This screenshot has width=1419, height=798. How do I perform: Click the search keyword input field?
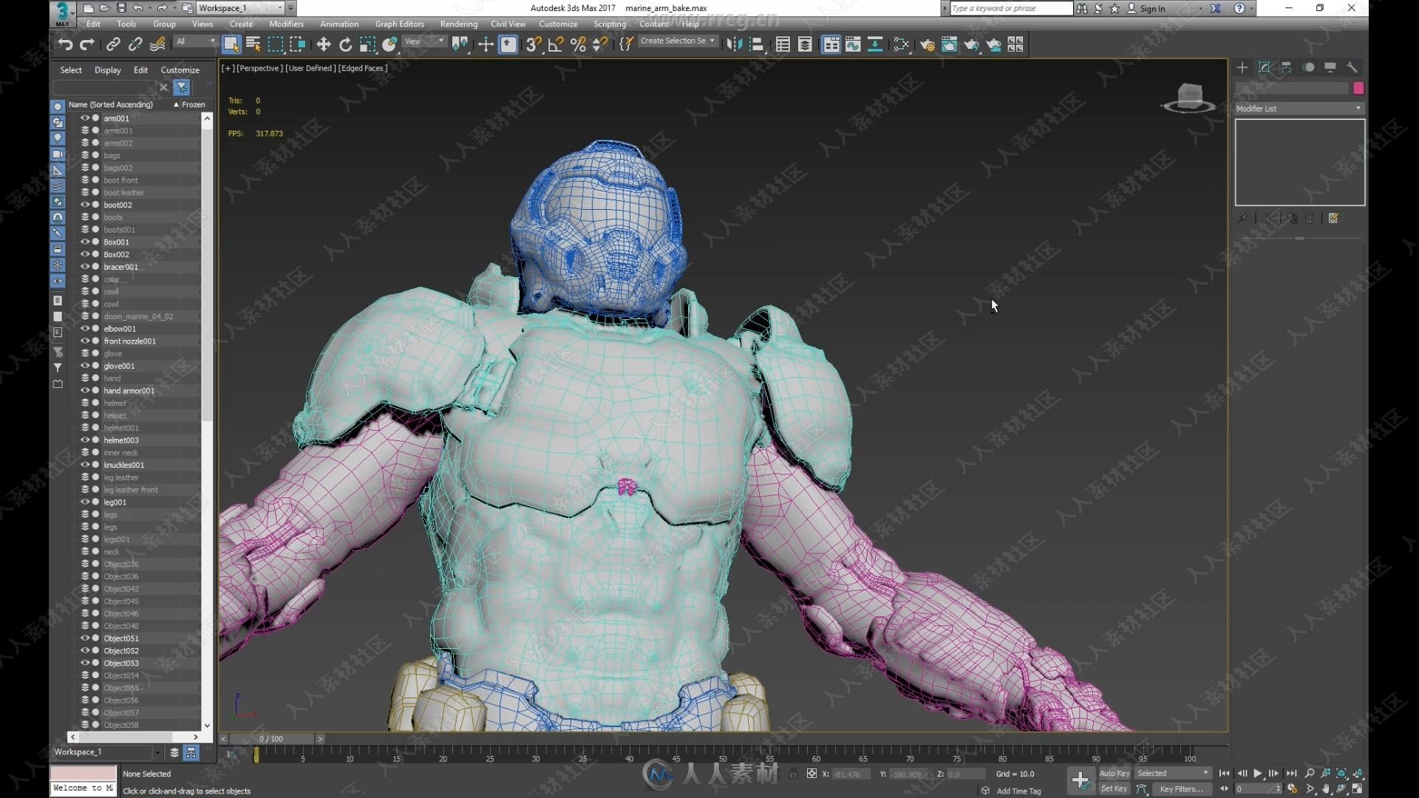(x=1011, y=8)
